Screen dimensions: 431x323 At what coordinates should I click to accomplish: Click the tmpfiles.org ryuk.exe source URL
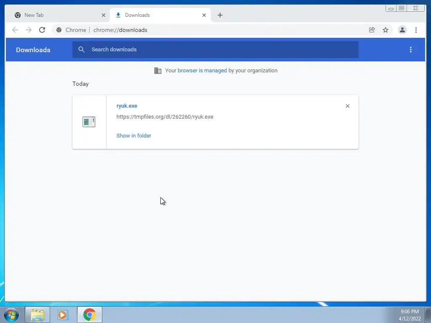point(165,117)
